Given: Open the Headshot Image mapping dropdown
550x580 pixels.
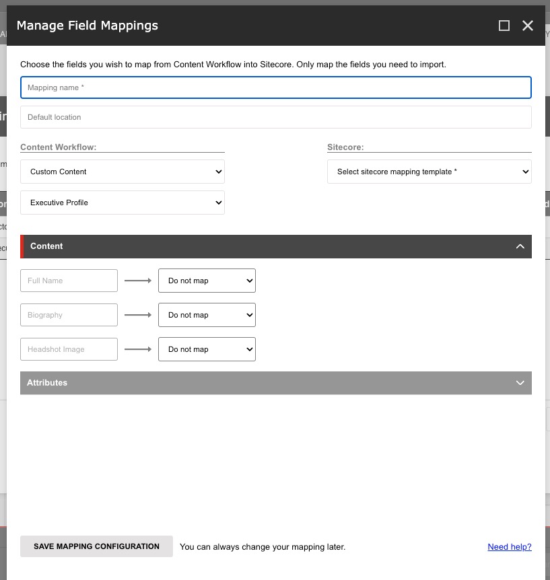Looking at the screenshot, I should tap(207, 349).
